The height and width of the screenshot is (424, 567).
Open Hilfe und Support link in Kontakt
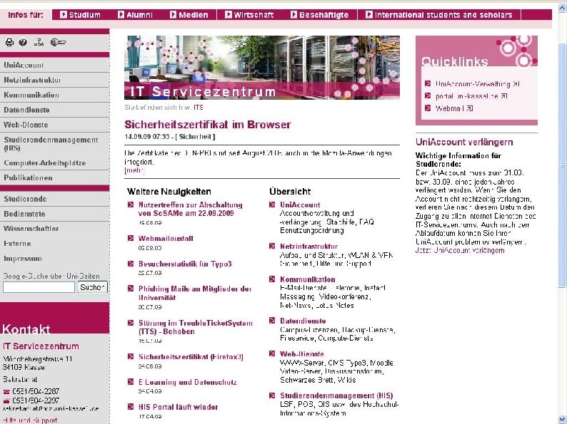click(x=30, y=420)
